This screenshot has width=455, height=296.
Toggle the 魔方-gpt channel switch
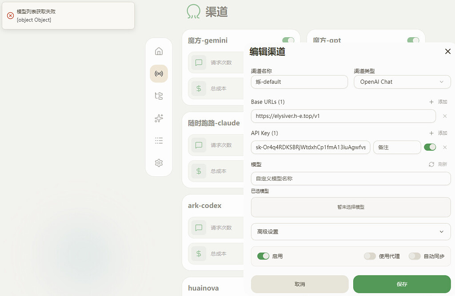coord(413,40)
